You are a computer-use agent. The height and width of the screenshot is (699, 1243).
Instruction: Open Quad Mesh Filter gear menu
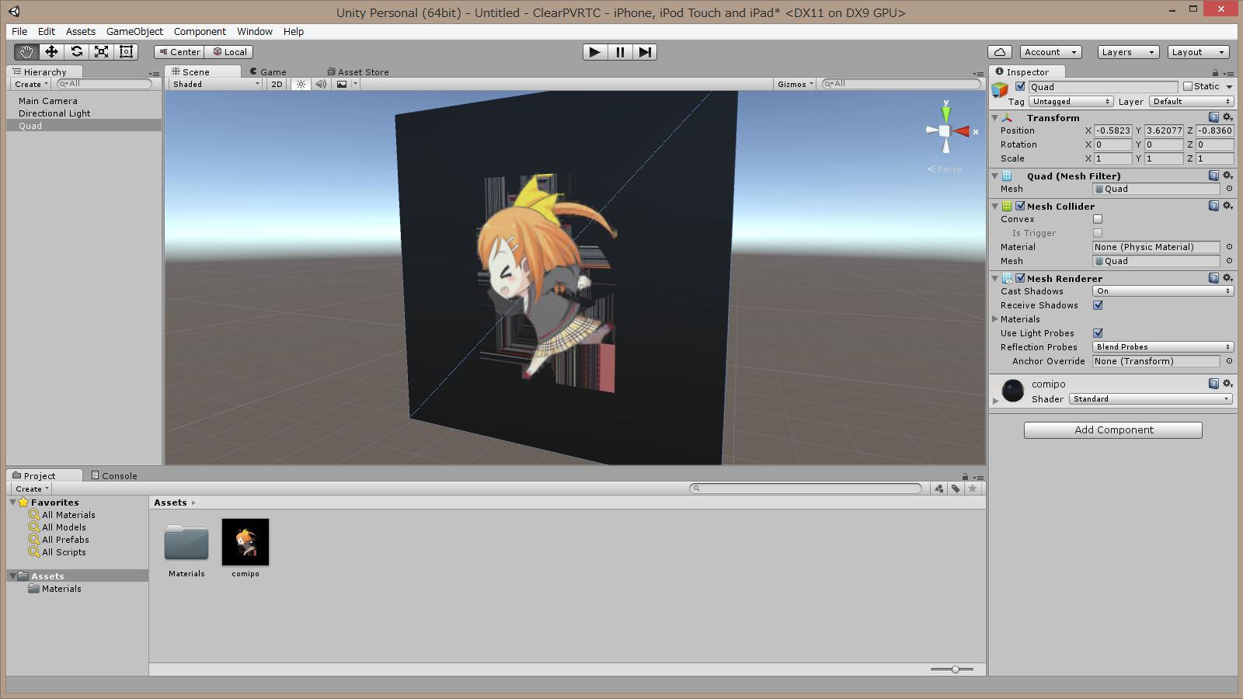(x=1227, y=176)
